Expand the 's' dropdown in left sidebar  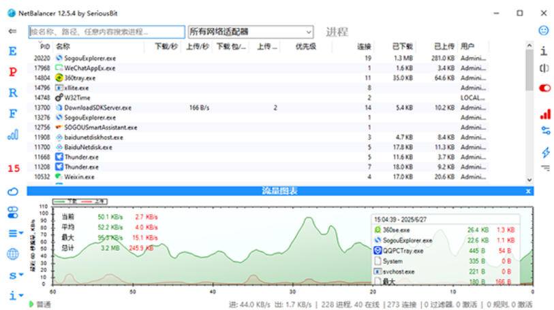pos(14,275)
